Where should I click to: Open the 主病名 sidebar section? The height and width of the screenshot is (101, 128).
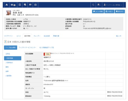pyautogui.click(x=8, y=54)
